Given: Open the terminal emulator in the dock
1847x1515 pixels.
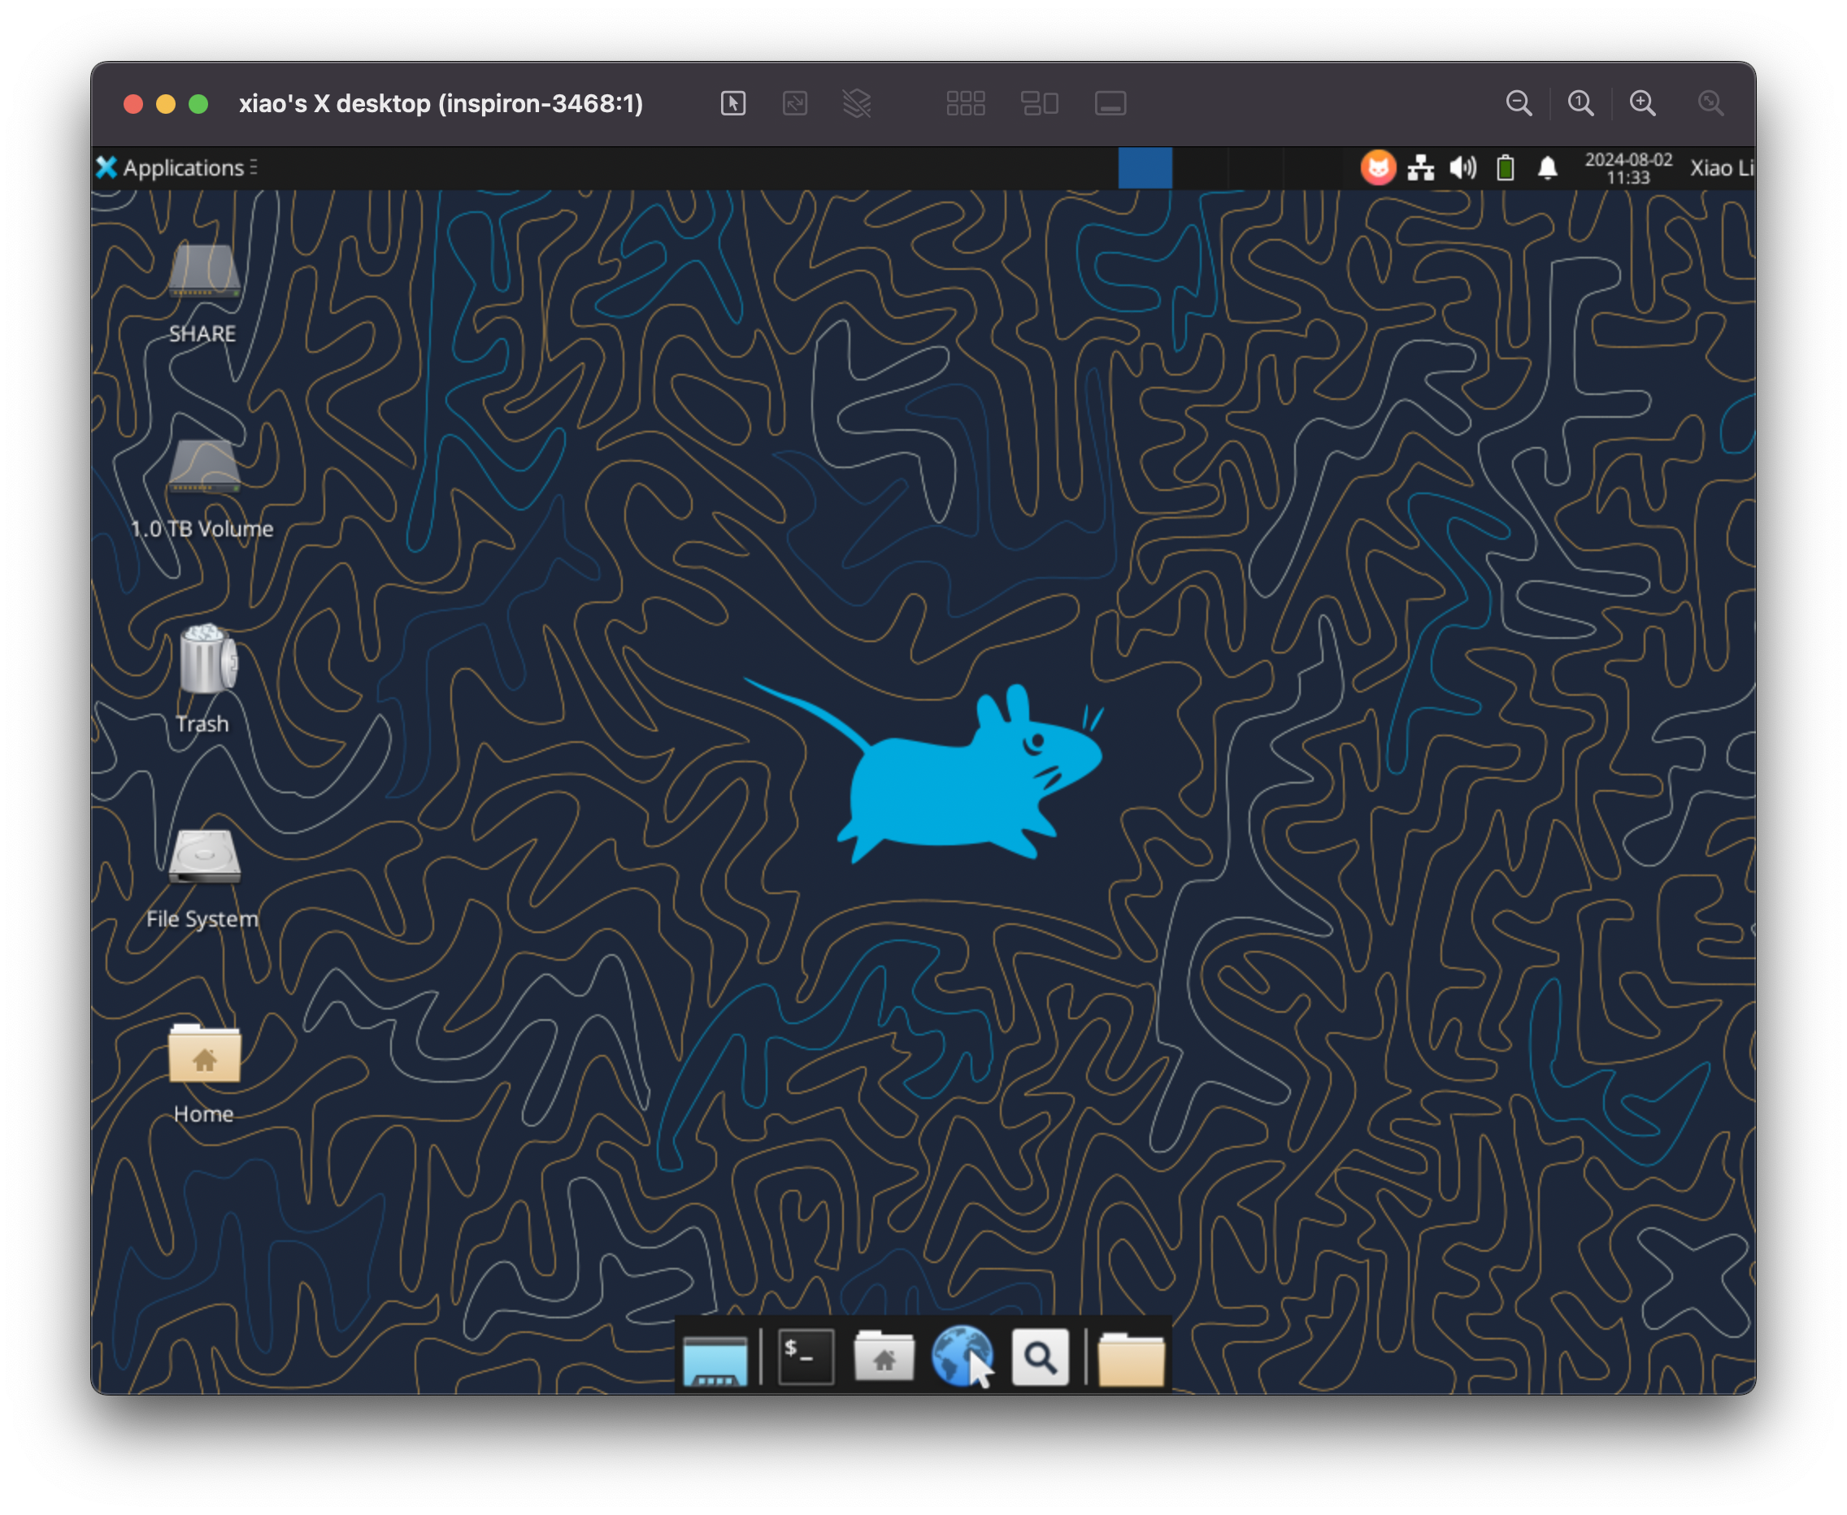Looking at the screenshot, I should (x=805, y=1357).
